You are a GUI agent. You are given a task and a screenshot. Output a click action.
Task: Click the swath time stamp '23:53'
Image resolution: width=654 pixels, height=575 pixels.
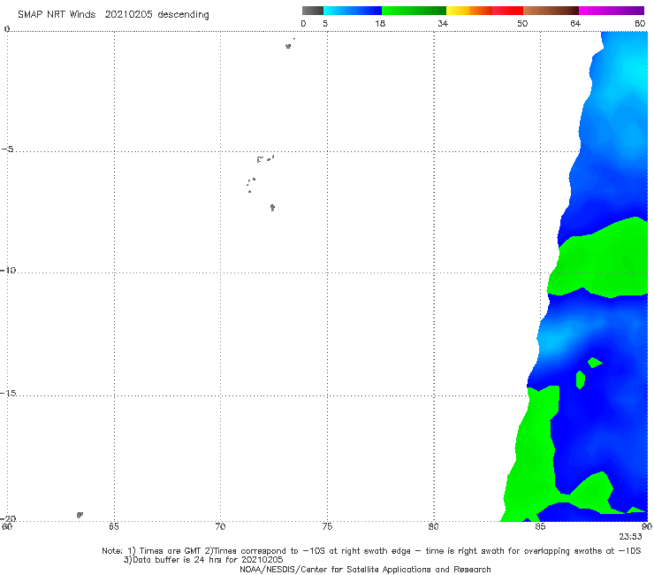pos(630,537)
